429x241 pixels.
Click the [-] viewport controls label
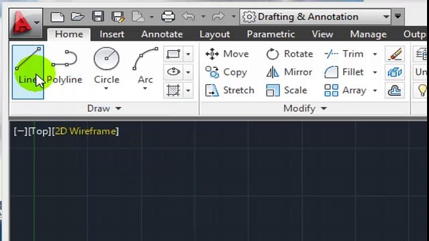click(21, 131)
